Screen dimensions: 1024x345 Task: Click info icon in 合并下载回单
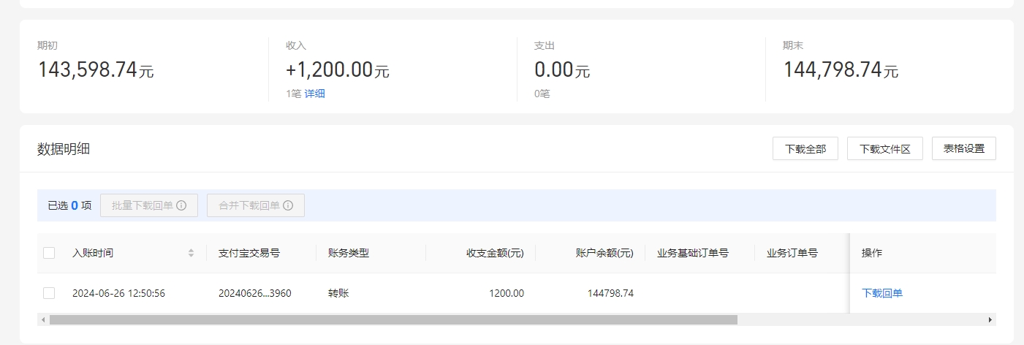(288, 205)
